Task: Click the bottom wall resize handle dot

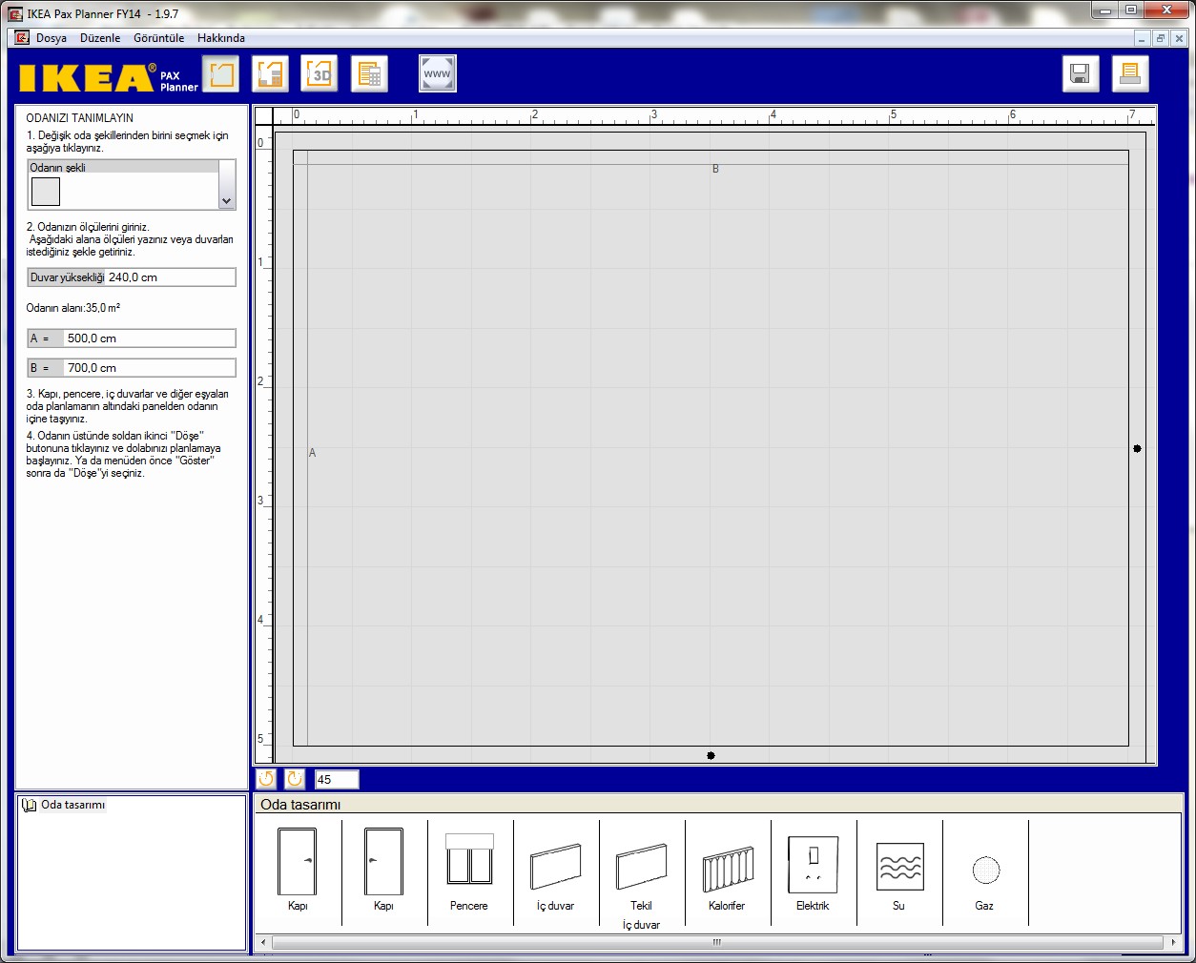Action: 711,755
